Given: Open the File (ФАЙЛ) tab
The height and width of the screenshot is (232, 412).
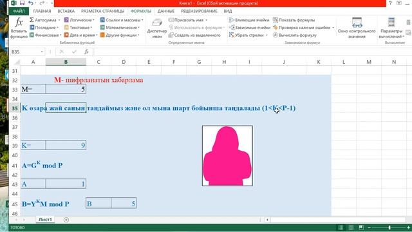Looking at the screenshot, I should (x=19, y=12).
